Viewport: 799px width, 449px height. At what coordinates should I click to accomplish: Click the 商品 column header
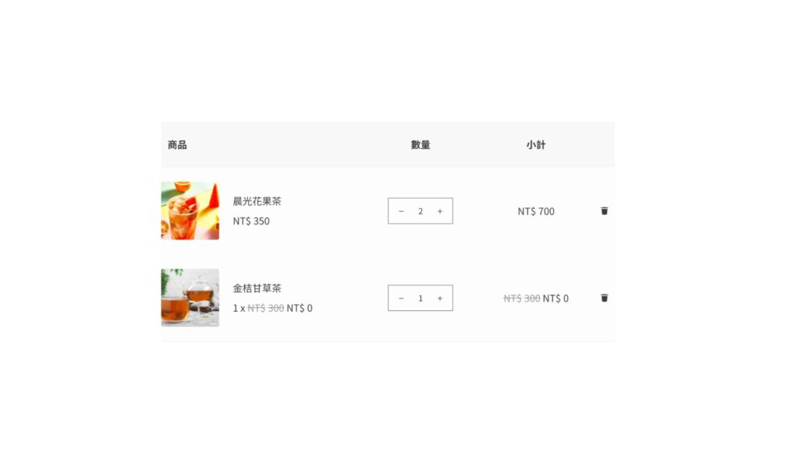(x=177, y=145)
